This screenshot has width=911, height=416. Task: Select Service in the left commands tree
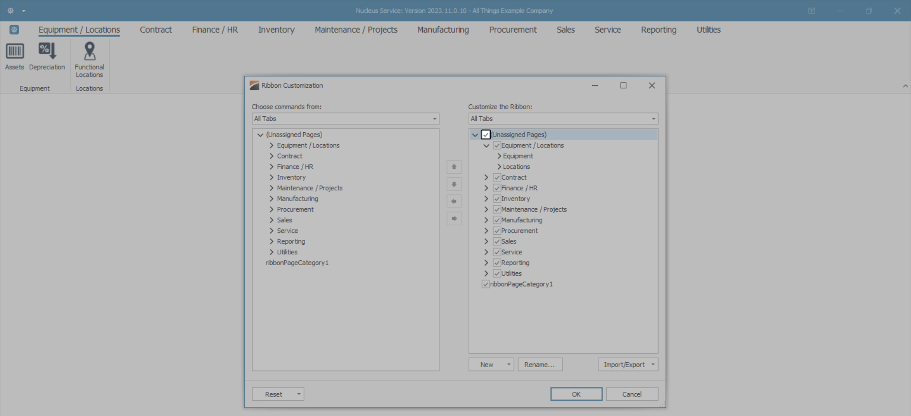tap(288, 231)
